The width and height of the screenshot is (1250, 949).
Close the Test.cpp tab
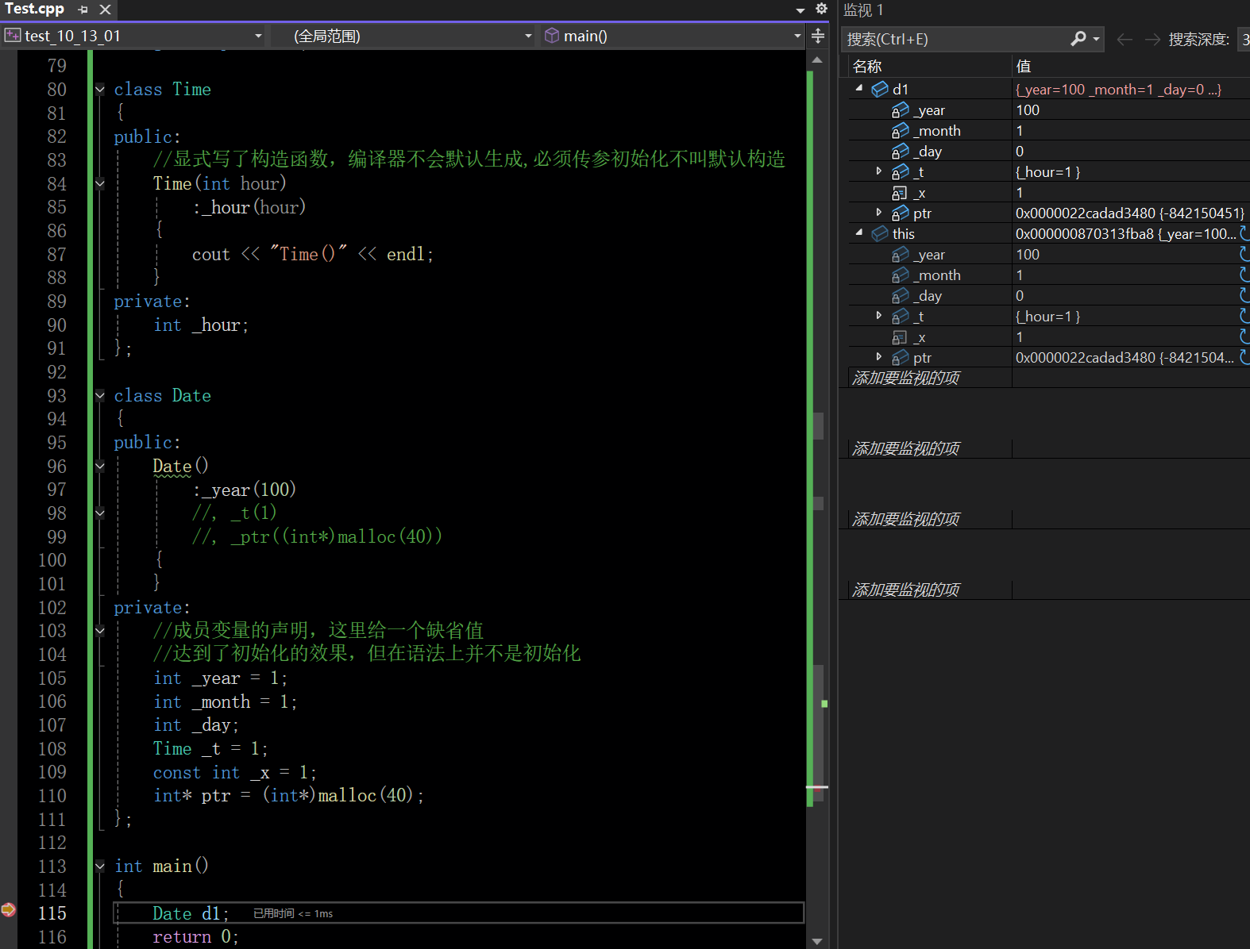(105, 10)
